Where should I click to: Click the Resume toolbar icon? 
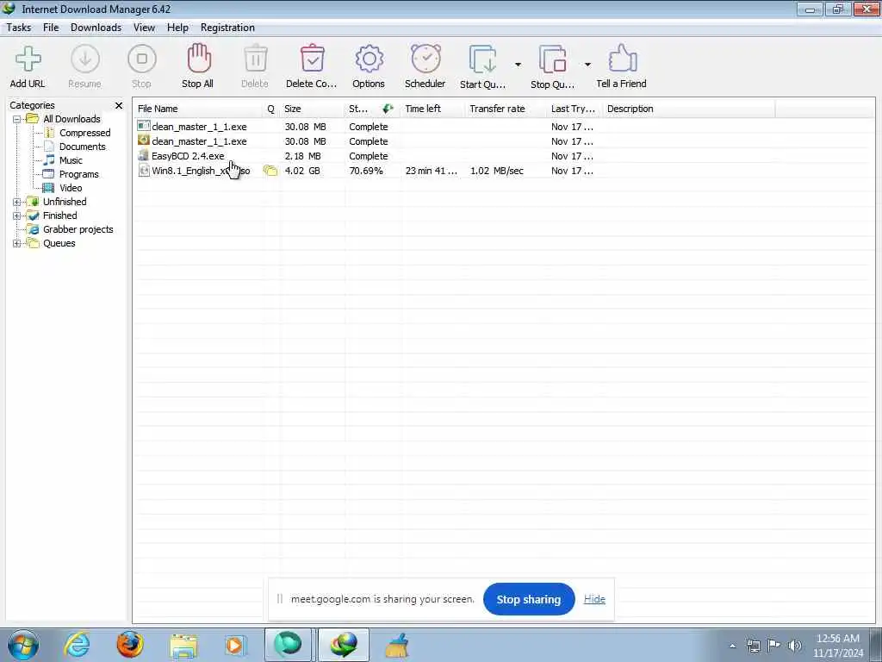pyautogui.click(x=85, y=59)
